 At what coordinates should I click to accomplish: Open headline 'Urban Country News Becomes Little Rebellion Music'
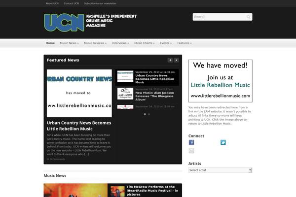click(79, 126)
